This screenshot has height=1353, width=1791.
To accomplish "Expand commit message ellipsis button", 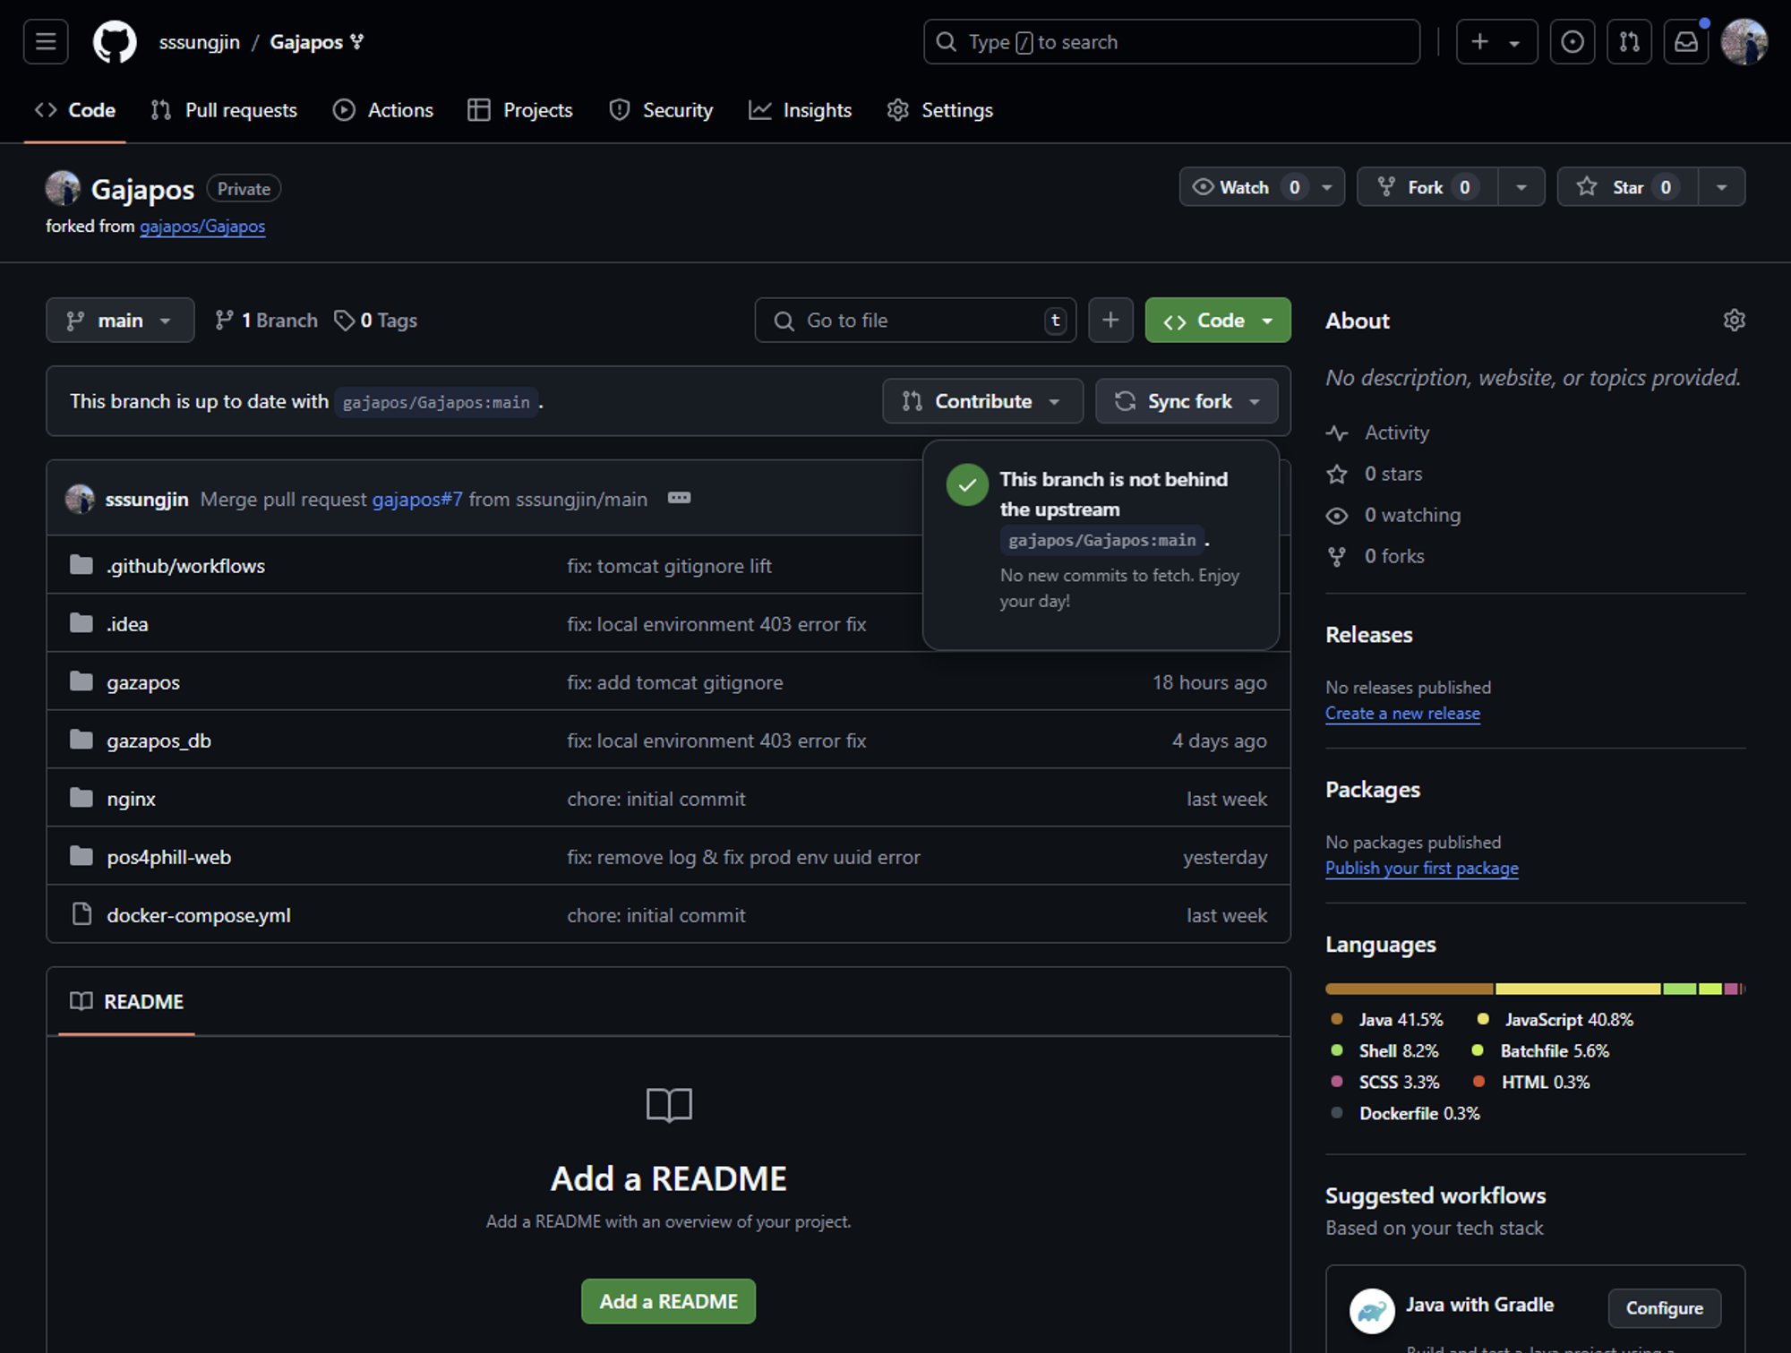I will click(679, 498).
